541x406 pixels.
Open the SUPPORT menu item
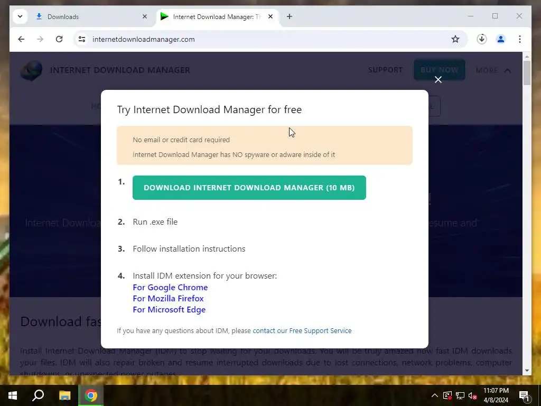(385, 70)
